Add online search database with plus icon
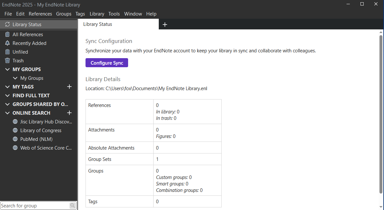 69,113
